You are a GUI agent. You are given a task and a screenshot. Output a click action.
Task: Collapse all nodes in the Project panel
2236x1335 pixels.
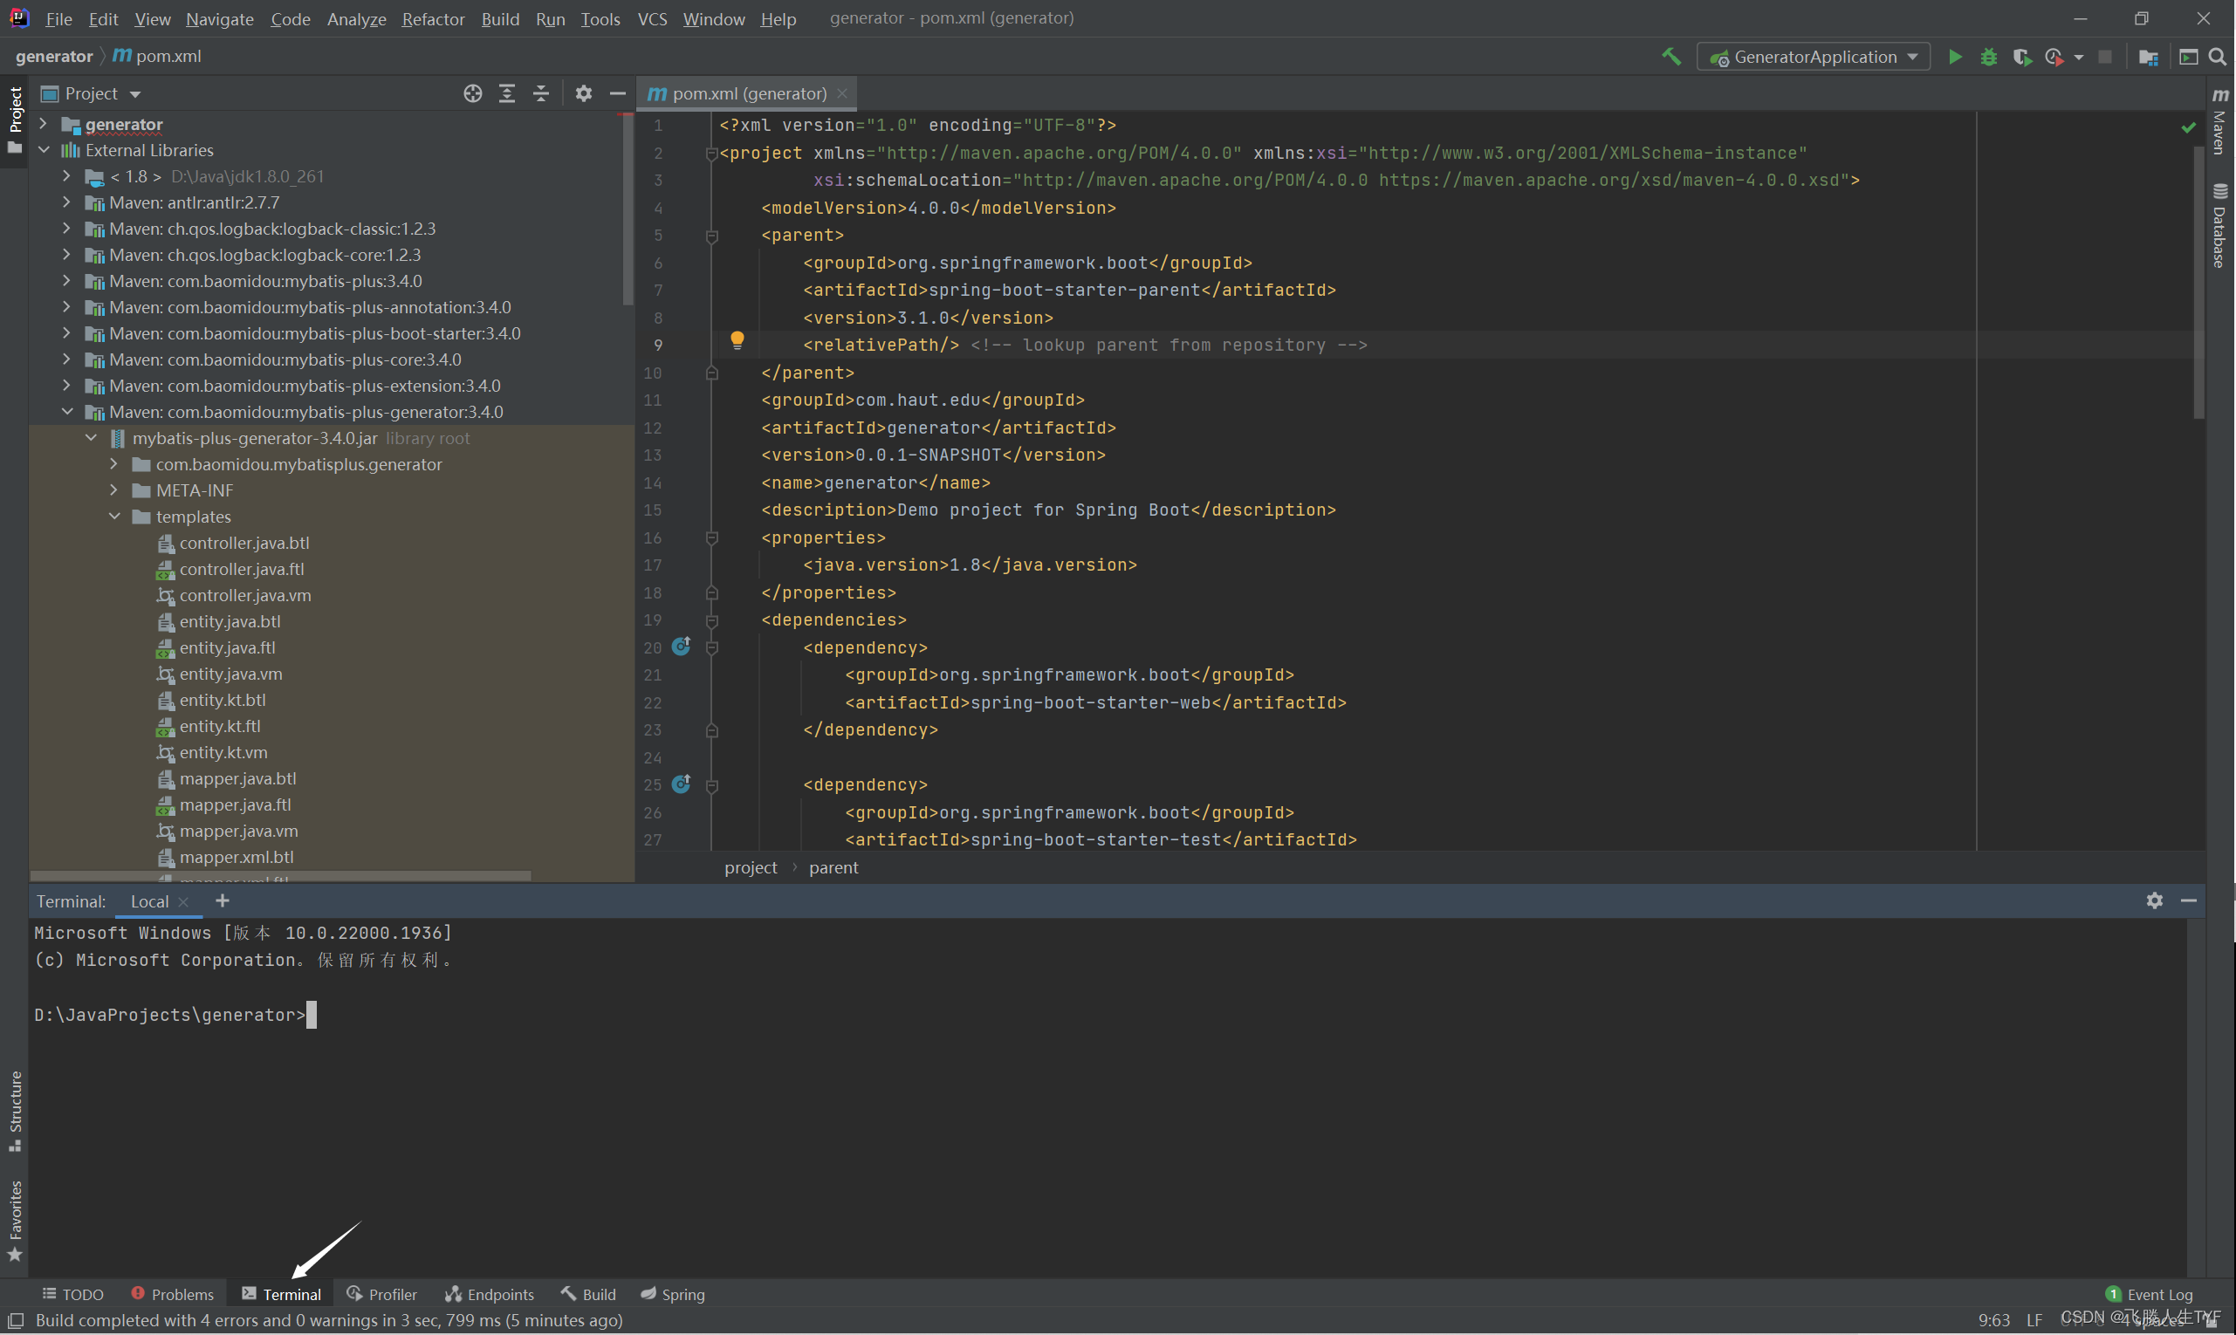click(x=541, y=92)
